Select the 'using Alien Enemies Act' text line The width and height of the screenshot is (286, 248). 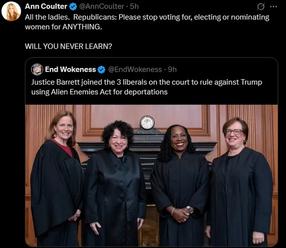(x=99, y=92)
